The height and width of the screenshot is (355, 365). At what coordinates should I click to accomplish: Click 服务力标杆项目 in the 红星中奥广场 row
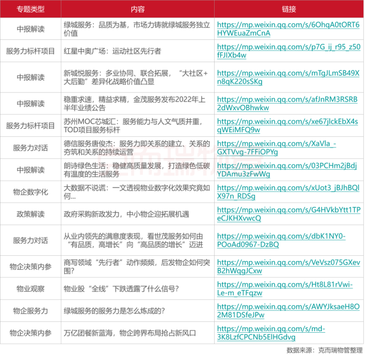[x=31, y=51]
